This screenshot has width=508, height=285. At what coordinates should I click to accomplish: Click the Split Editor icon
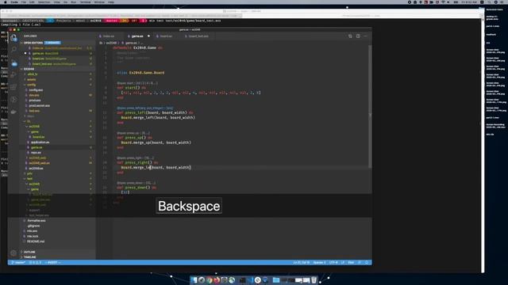tap(358, 36)
